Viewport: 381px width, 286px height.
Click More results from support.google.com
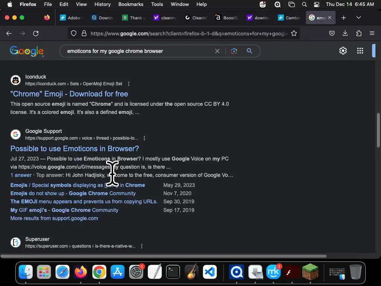[54, 218]
